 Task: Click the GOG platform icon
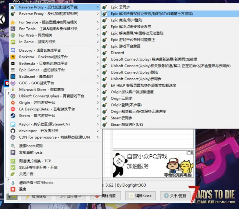[13, 83]
